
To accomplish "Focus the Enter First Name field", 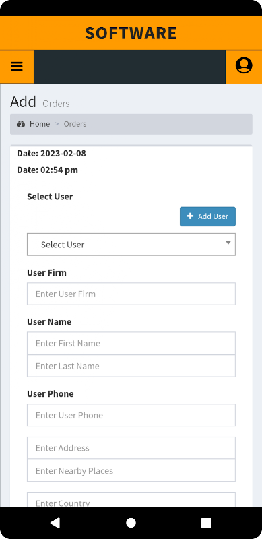I will pos(131,343).
